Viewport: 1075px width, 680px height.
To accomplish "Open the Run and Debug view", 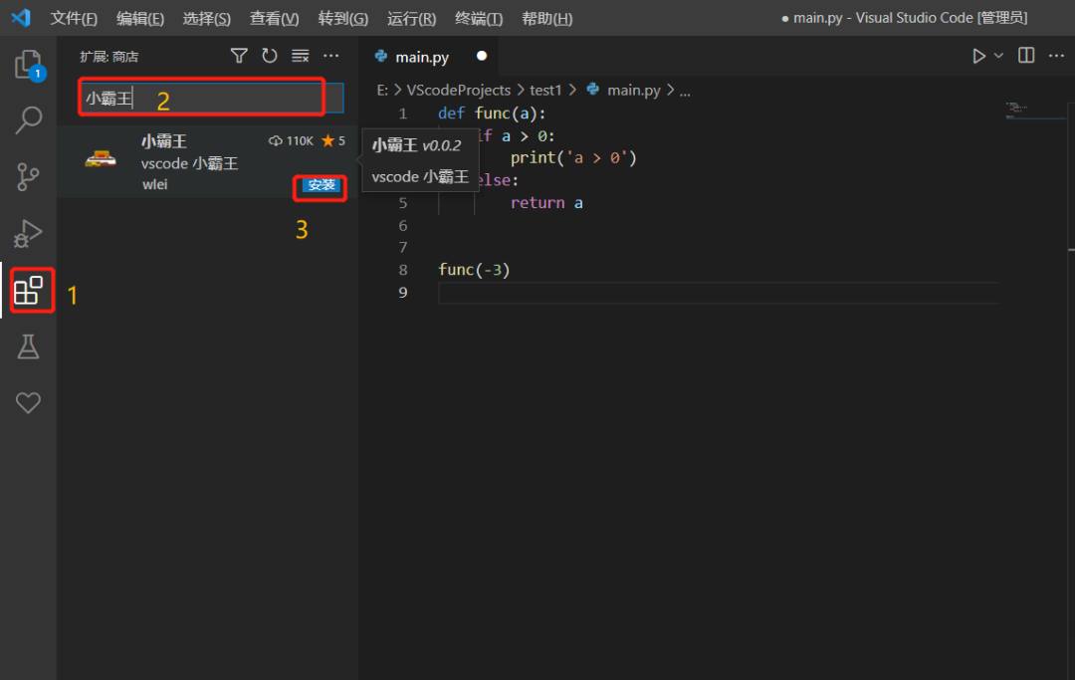I will (28, 233).
